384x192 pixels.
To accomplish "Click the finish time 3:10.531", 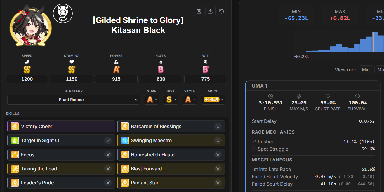I will (271, 103).
